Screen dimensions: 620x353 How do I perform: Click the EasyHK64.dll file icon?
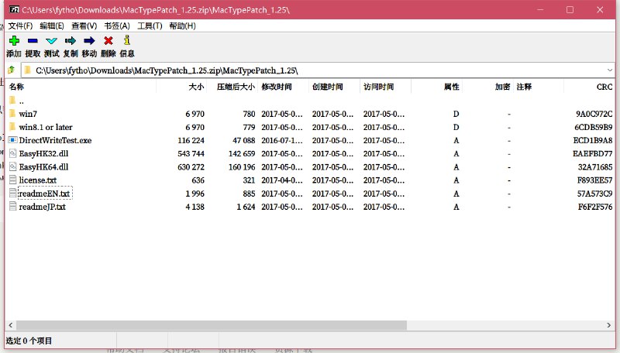[x=12, y=166]
